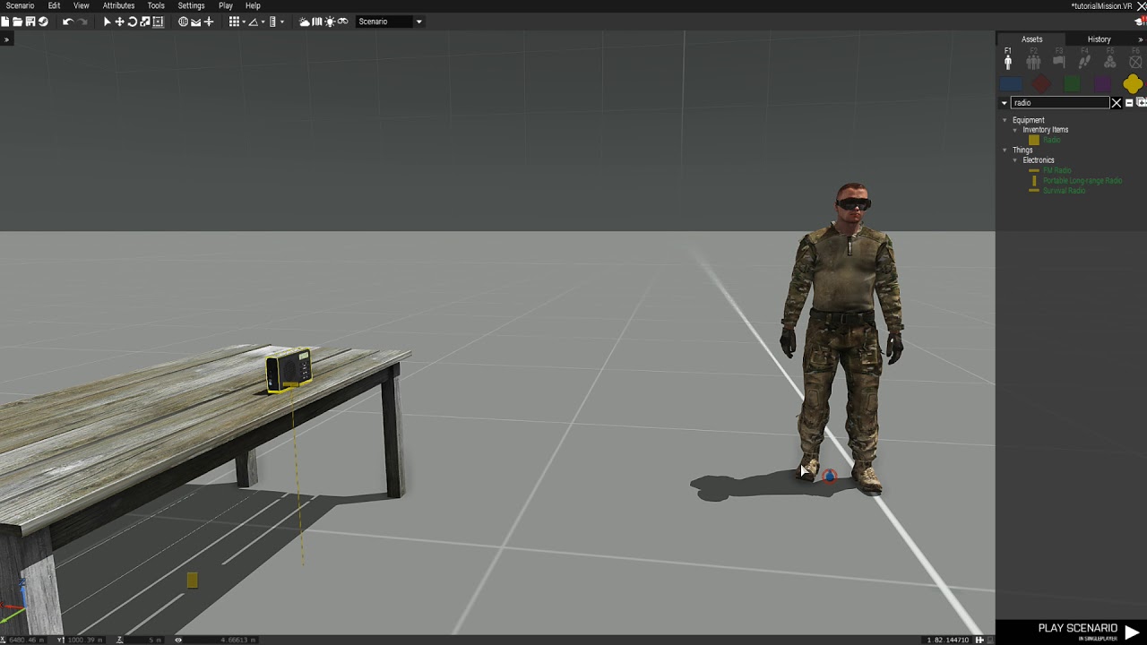This screenshot has width=1147, height=645.
Task: Choose Independent green faction swatch
Action: pyautogui.click(x=1072, y=84)
